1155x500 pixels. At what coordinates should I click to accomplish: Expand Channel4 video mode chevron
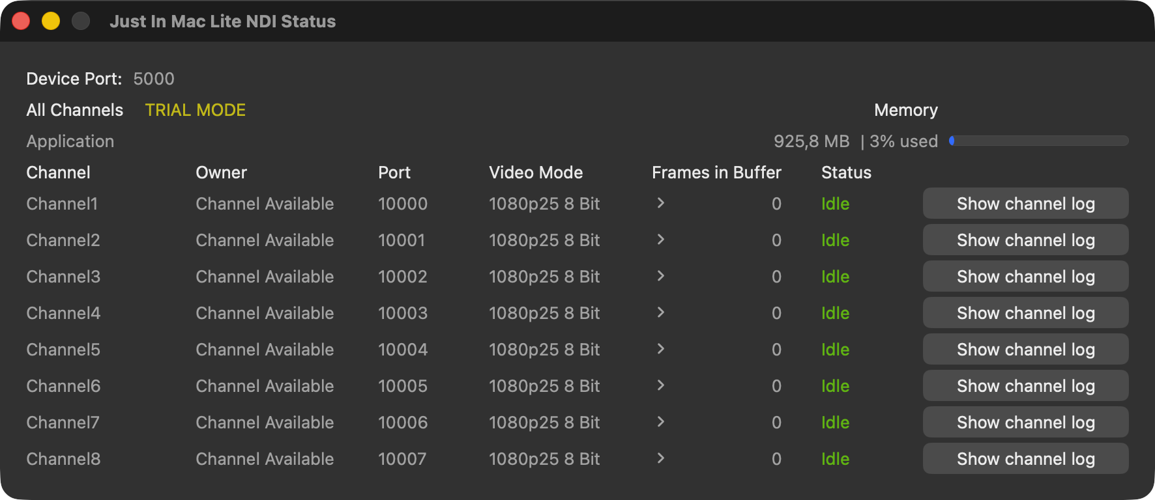660,312
